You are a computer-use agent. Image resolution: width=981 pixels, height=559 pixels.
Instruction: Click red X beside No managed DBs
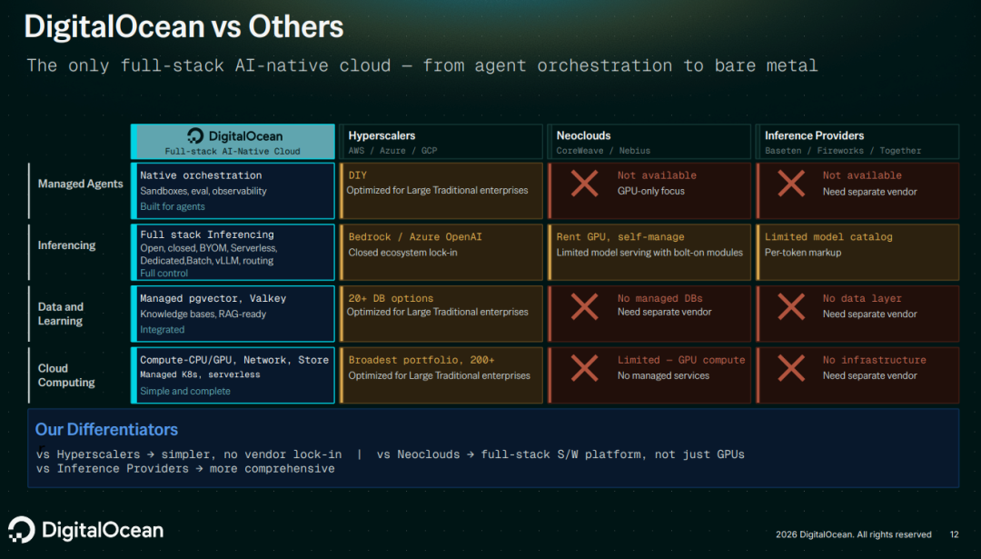pyautogui.click(x=584, y=306)
